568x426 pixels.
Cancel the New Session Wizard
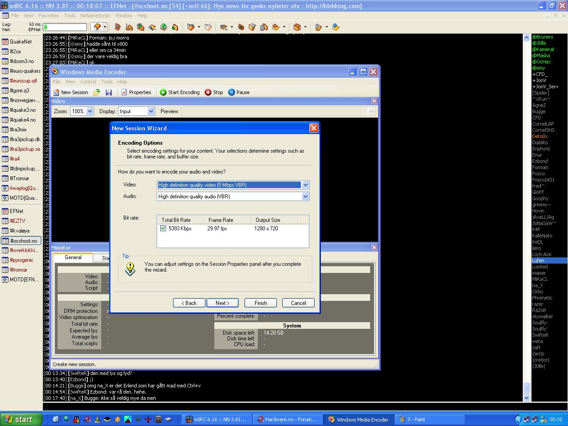pos(299,303)
